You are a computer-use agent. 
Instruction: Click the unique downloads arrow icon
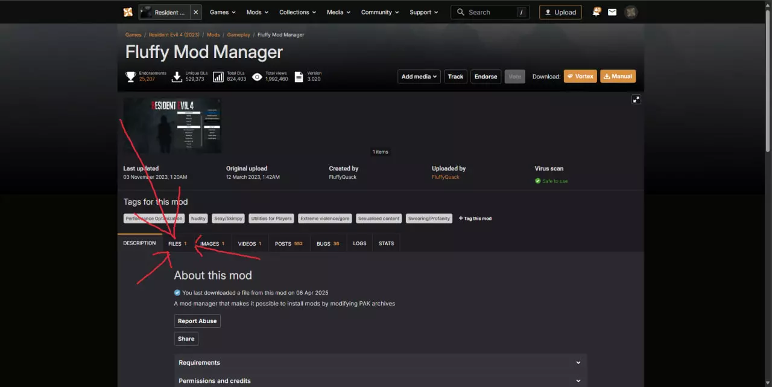(x=177, y=77)
